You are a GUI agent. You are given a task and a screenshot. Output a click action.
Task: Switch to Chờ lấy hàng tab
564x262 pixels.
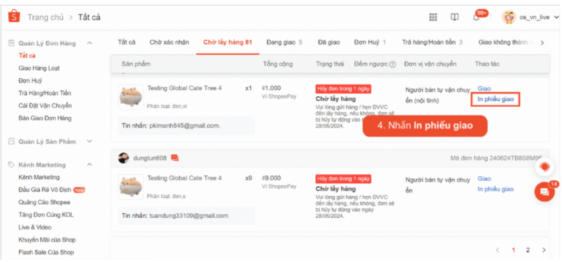pyautogui.click(x=228, y=42)
